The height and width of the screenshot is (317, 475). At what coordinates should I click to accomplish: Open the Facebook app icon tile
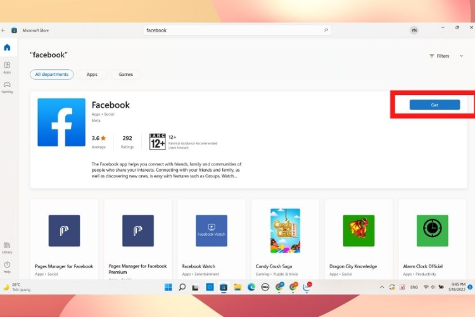(61, 122)
